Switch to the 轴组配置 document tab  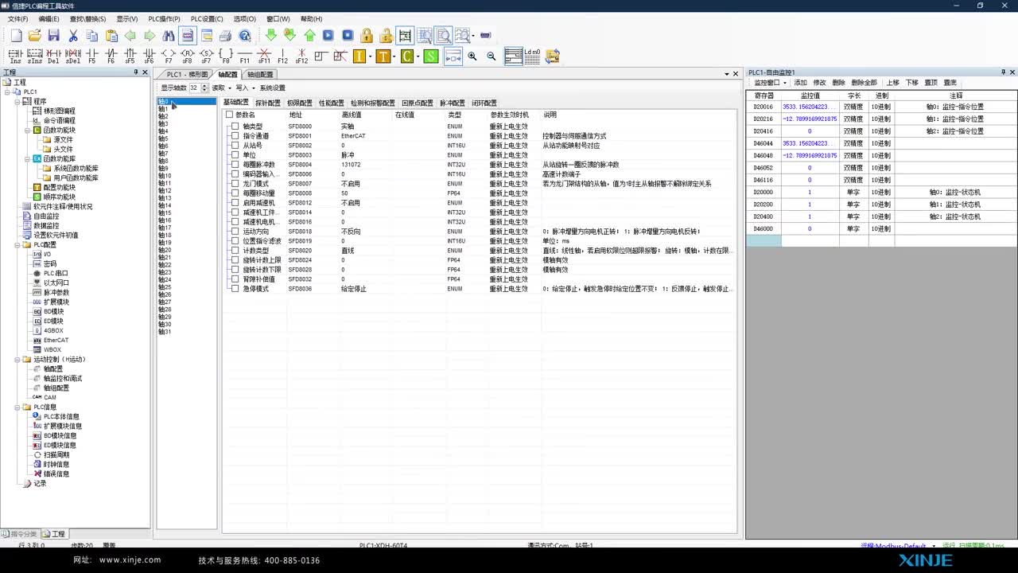click(260, 74)
